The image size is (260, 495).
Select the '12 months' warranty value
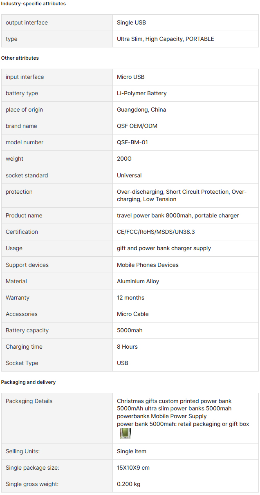[130, 298]
